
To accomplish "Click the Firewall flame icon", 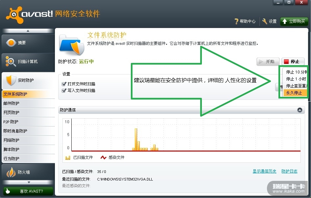I will pyautogui.click(x=11, y=172).
